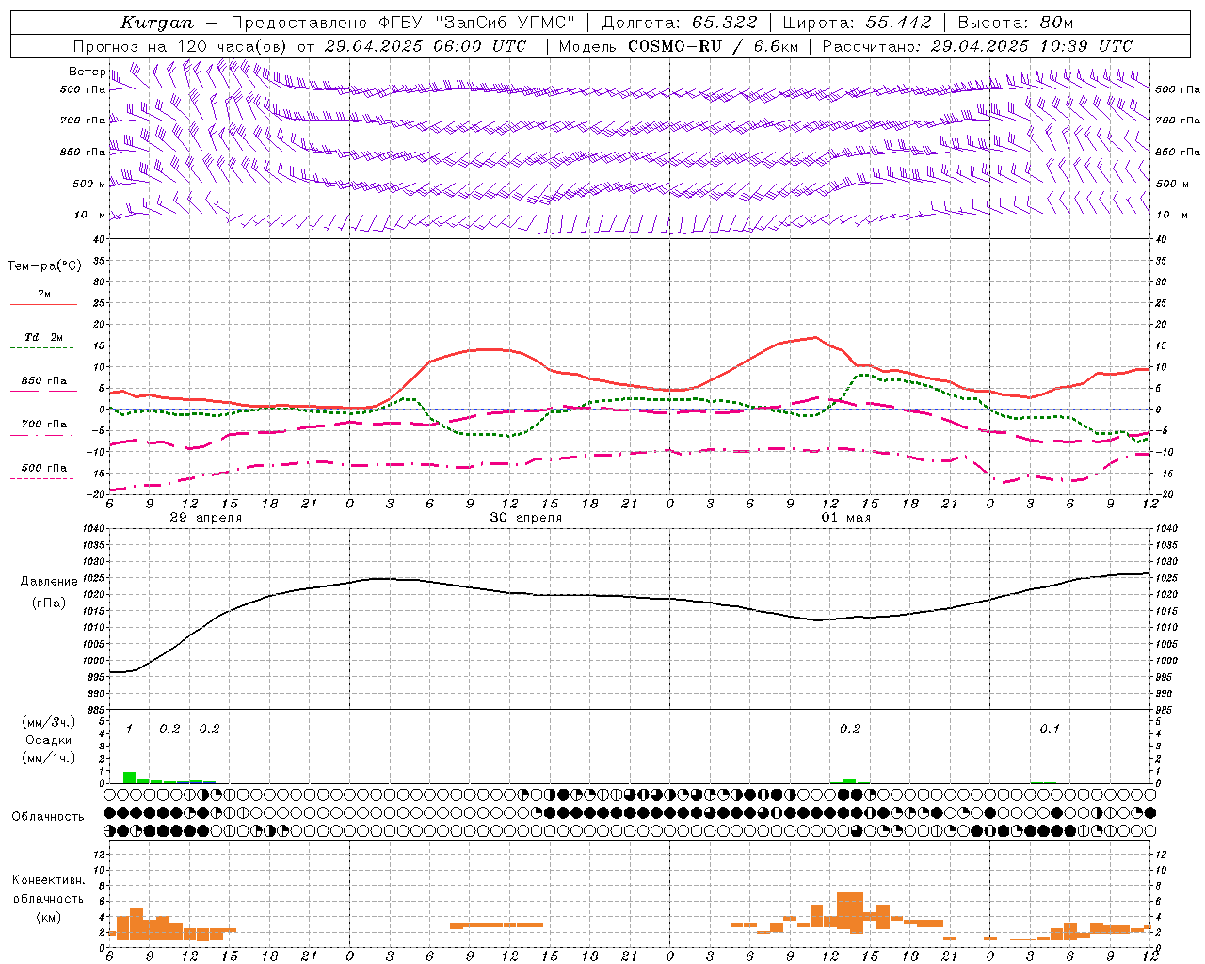Click the Модель COSMO-RU / 6.6км label
The height and width of the screenshot is (964, 1205).
pyautogui.click(x=679, y=46)
